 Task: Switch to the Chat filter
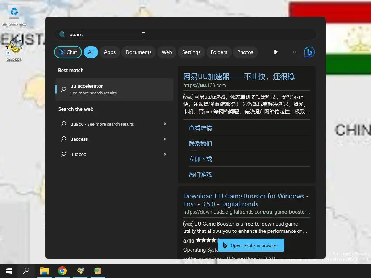pyautogui.click(x=68, y=52)
